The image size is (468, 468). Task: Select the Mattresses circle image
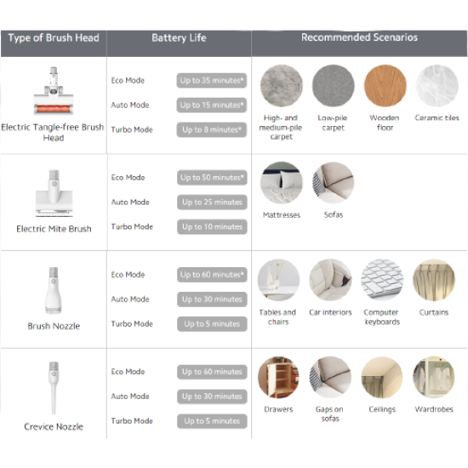click(x=281, y=183)
